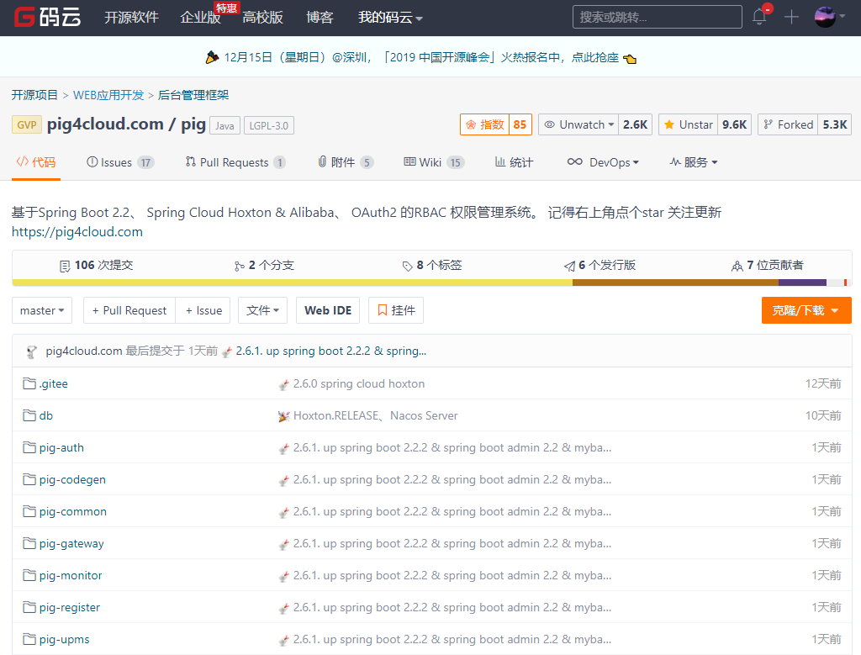Click the + Pull Request button
The width and height of the screenshot is (861, 655).
pyautogui.click(x=129, y=310)
